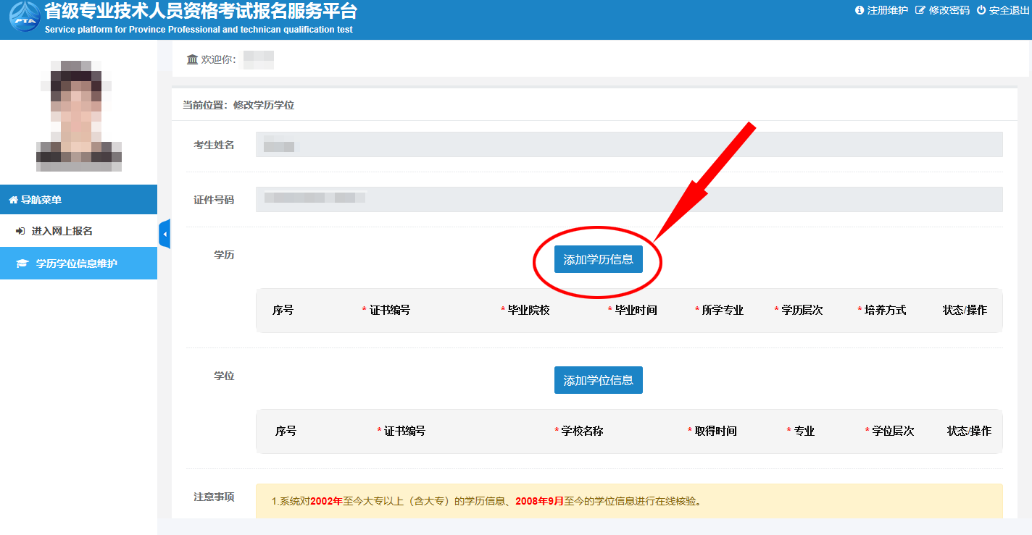The height and width of the screenshot is (535, 1032).
Task: Click the PTA platform logo icon
Action: [25, 19]
